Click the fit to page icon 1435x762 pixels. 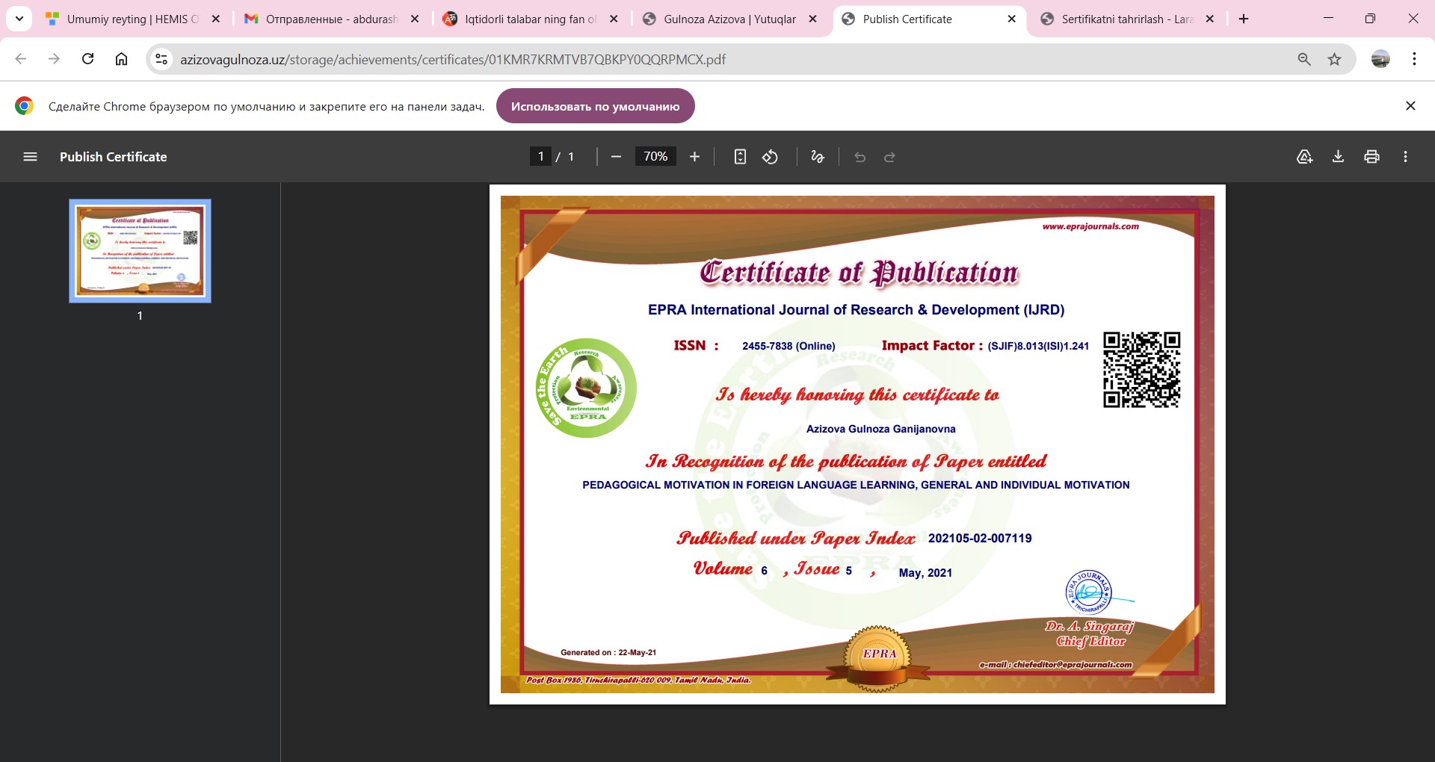(740, 157)
